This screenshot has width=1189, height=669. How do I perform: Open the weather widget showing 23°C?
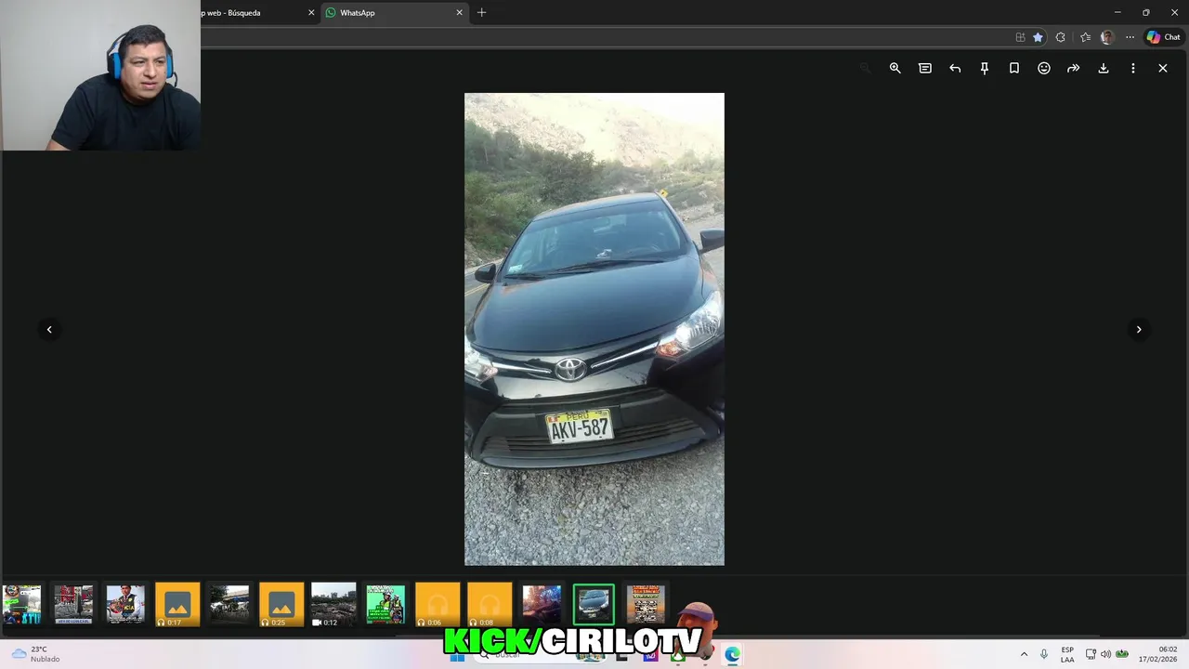[35, 654]
